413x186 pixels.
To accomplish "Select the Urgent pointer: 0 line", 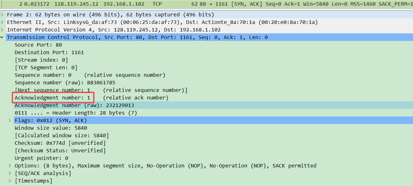I will click(41, 158).
